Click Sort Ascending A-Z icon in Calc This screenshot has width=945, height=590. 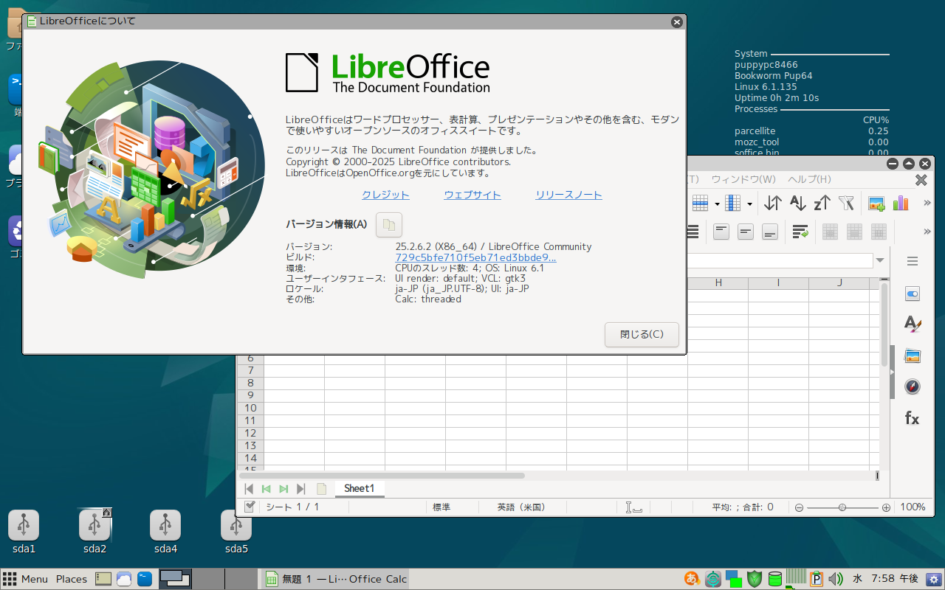click(798, 203)
